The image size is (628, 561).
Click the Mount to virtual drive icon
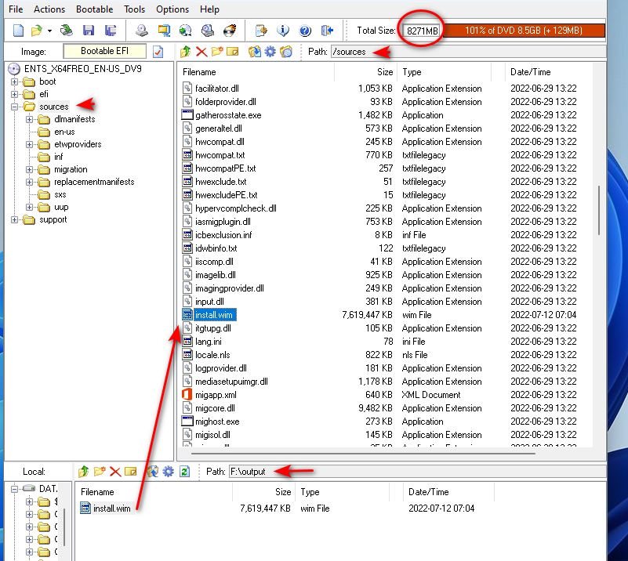[208, 31]
